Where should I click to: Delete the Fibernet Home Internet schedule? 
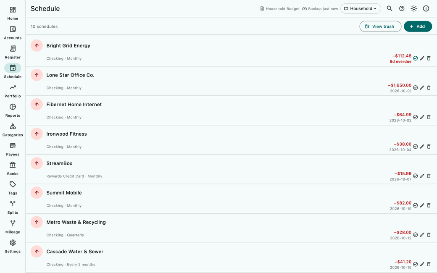click(x=429, y=117)
